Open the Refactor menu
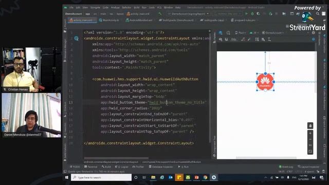The height and width of the screenshot is (185, 329). click(126, 7)
